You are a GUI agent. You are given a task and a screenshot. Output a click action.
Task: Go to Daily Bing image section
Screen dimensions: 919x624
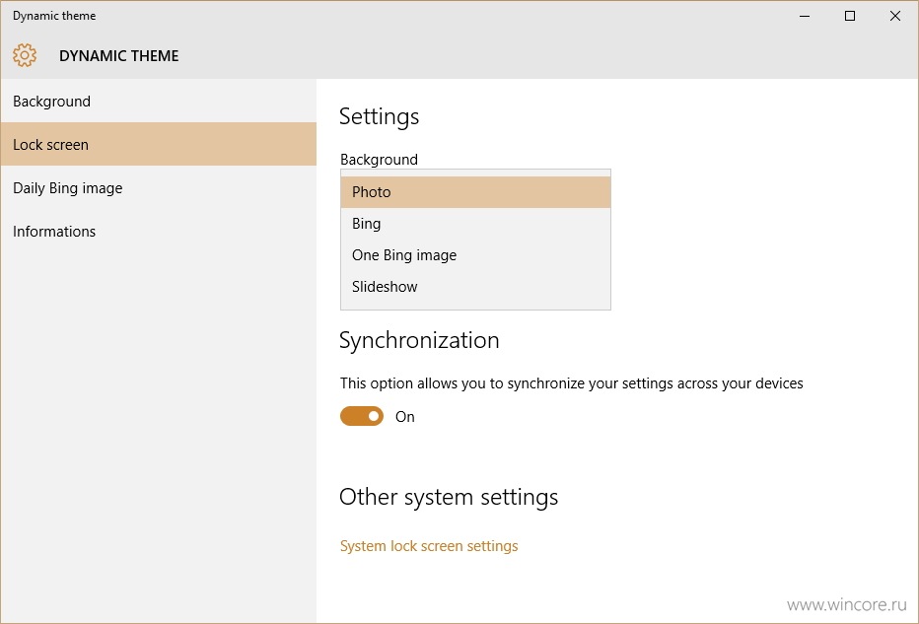(x=158, y=187)
